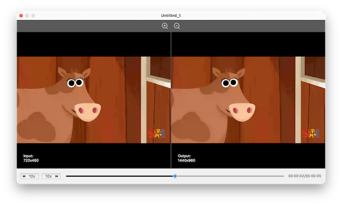This screenshot has height=206, width=342.
Task: Click the Output 1440x960 resolution label
Action: click(x=187, y=158)
